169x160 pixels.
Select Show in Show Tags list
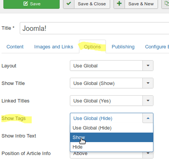[x=112, y=138]
